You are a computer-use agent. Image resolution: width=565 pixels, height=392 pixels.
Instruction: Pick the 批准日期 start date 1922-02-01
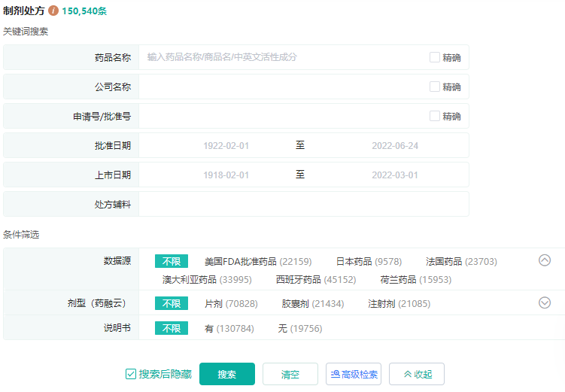(x=226, y=145)
